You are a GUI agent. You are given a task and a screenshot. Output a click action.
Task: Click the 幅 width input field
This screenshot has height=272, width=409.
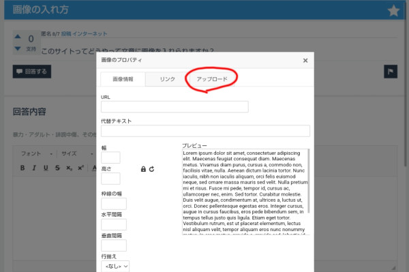coord(110,157)
